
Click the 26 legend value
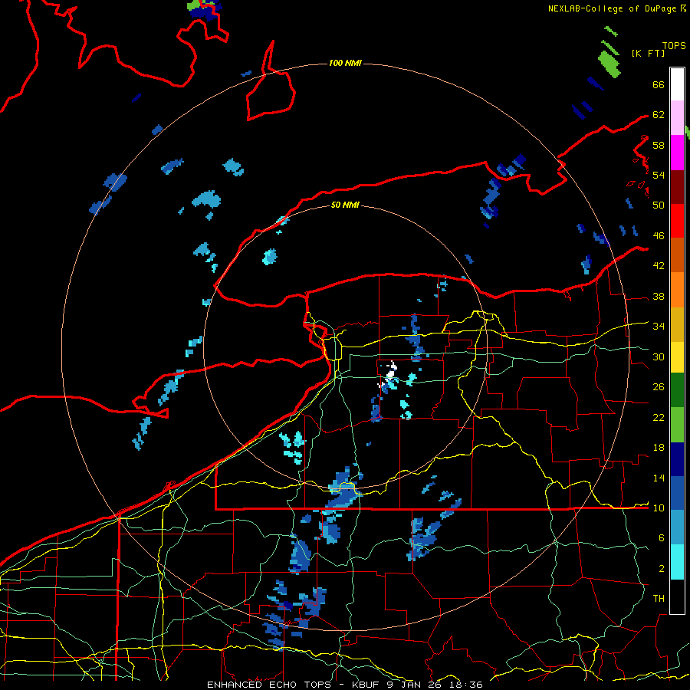pos(659,387)
